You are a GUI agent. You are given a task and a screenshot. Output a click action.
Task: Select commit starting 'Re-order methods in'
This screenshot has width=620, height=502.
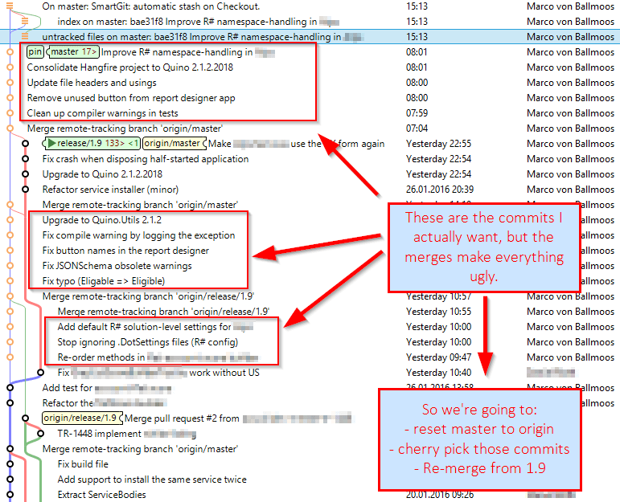(310, 357)
